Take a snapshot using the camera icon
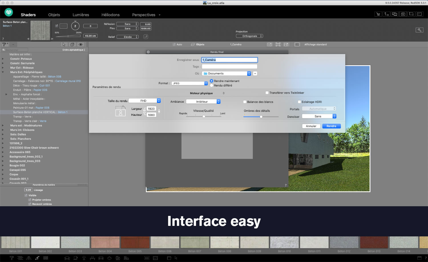The width and height of the screenshot is (428, 262). 403,14
